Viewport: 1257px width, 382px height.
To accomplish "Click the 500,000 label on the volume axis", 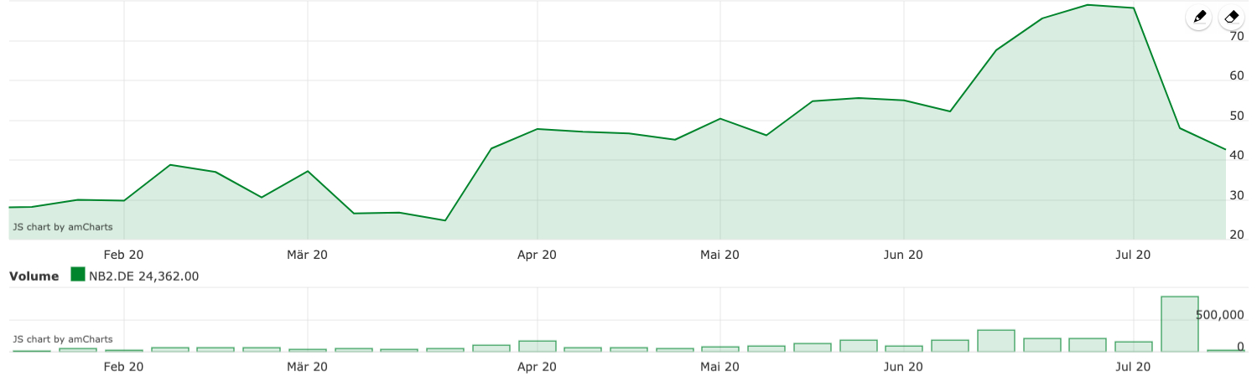I will tap(1219, 315).
